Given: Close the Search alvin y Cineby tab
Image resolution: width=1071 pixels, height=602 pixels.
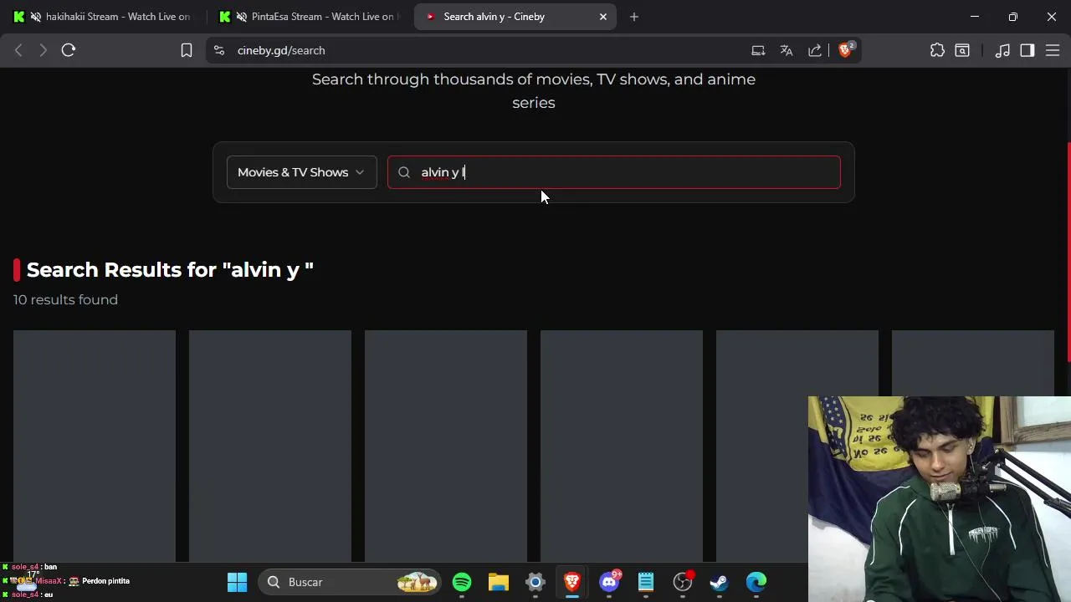Looking at the screenshot, I should (x=602, y=17).
